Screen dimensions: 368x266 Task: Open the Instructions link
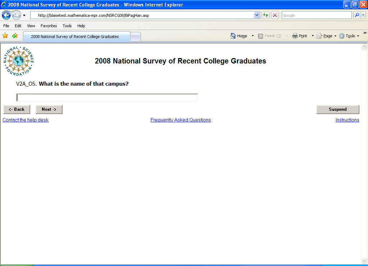pyautogui.click(x=348, y=120)
